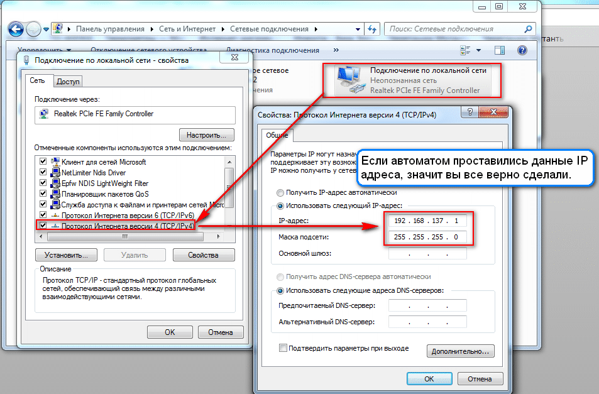Expand dropdown after 'Сетевые подключения' breadcrumb

[316, 29]
